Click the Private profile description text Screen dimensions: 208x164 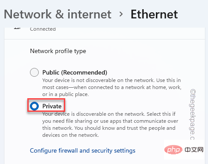[x=110, y=125]
